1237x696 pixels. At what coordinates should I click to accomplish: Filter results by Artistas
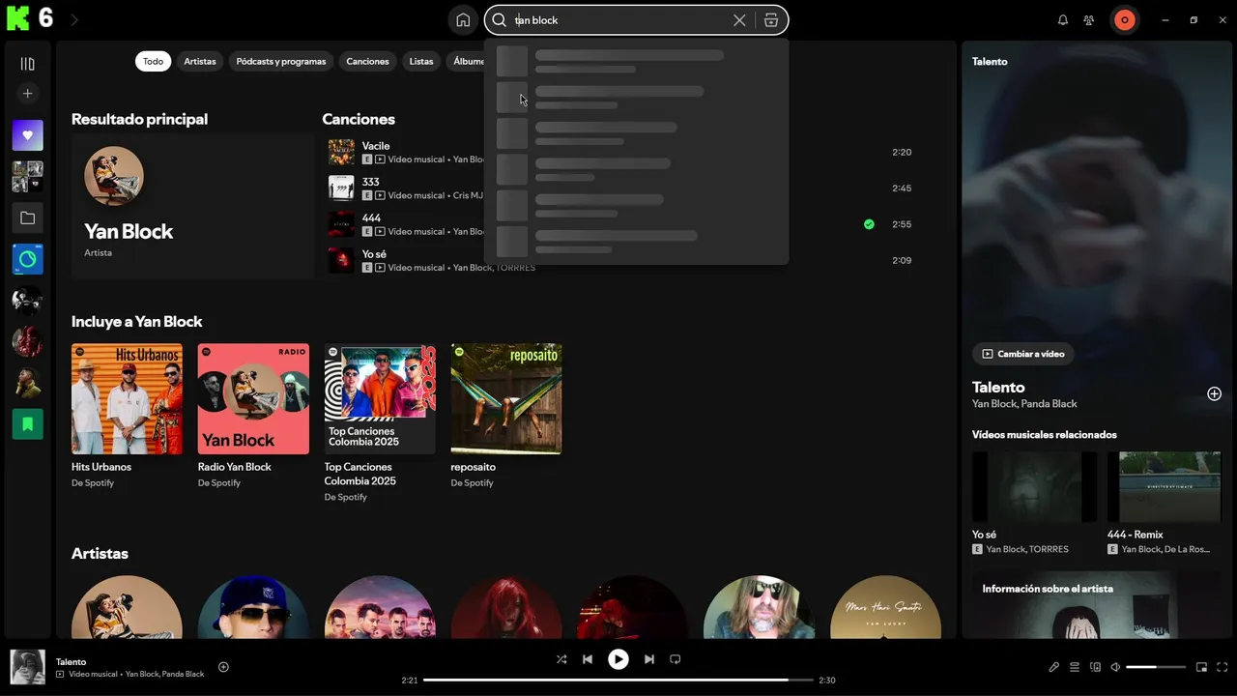coord(200,61)
